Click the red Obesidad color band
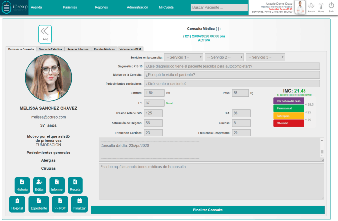 (289, 123)
